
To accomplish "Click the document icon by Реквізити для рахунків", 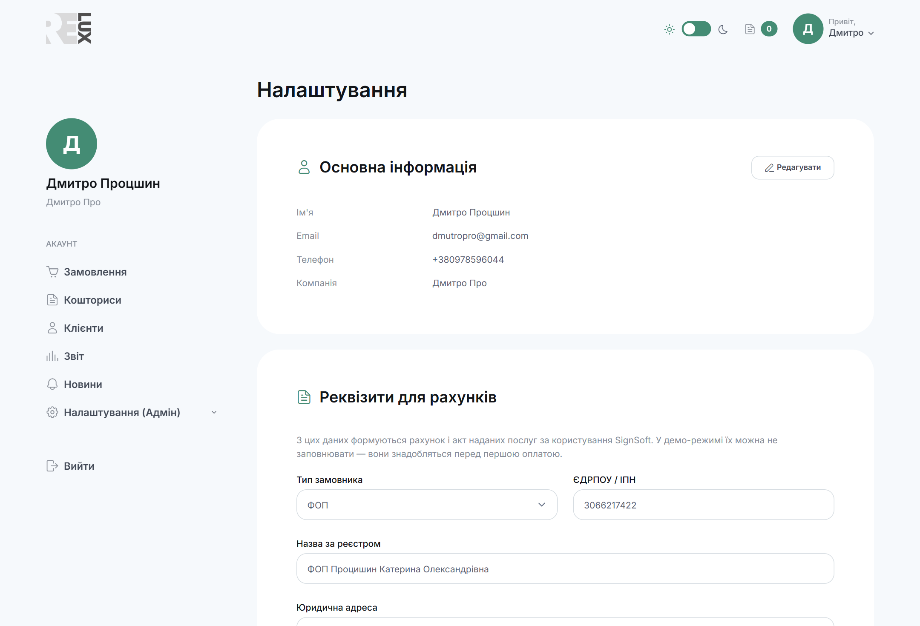I will point(304,397).
